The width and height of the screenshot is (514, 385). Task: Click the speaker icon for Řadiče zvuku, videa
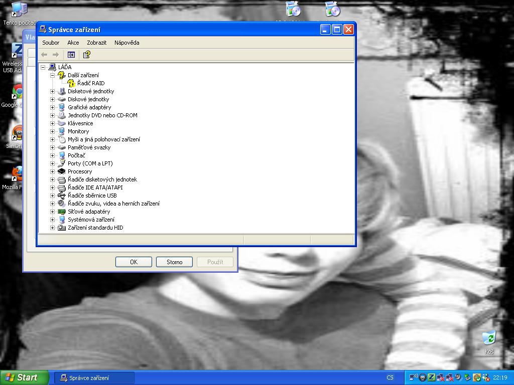point(62,204)
